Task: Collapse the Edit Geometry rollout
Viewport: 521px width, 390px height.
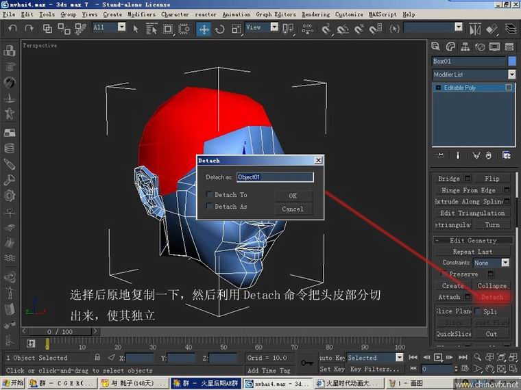Action: (x=473, y=240)
